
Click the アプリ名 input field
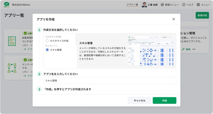[110, 81]
